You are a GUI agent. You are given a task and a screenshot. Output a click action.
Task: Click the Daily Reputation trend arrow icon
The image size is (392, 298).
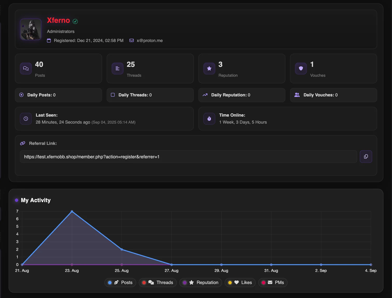pos(205,95)
